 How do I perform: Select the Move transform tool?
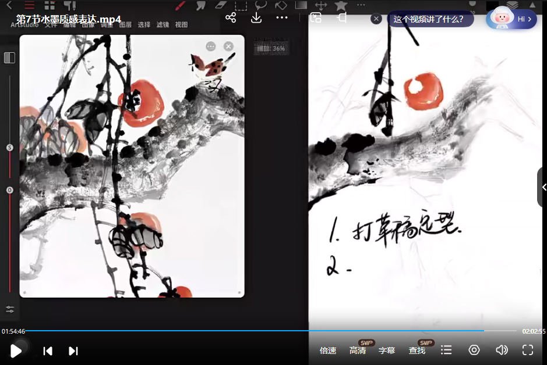(x=321, y=5)
